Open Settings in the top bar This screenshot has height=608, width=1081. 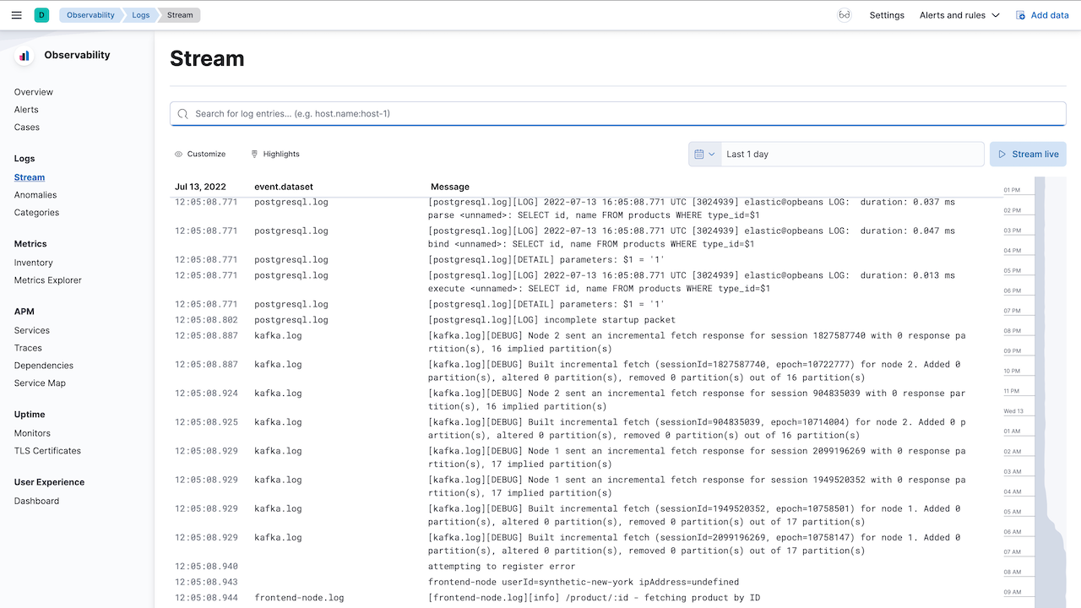point(887,15)
